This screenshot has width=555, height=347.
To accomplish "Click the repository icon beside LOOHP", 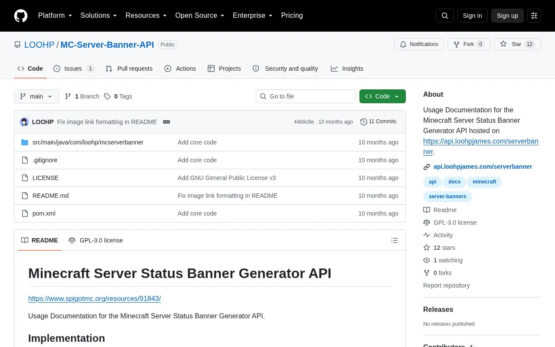I will click(17, 45).
